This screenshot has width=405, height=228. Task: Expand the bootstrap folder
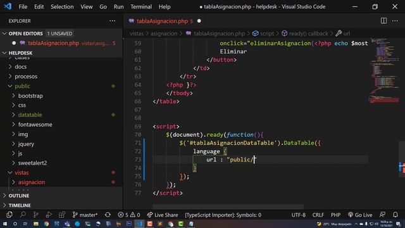pos(61,96)
